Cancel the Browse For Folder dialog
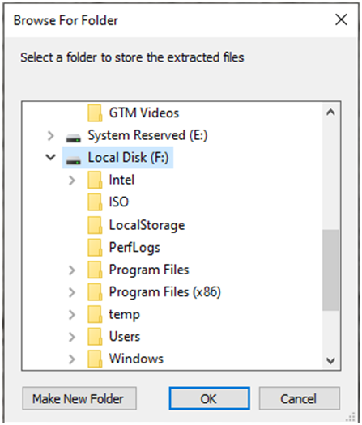This screenshot has height=425, width=362. 300,398
